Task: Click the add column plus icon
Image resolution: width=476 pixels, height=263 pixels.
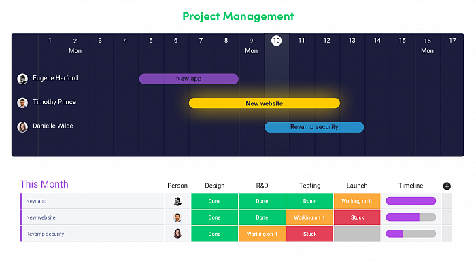Action: pos(447,186)
